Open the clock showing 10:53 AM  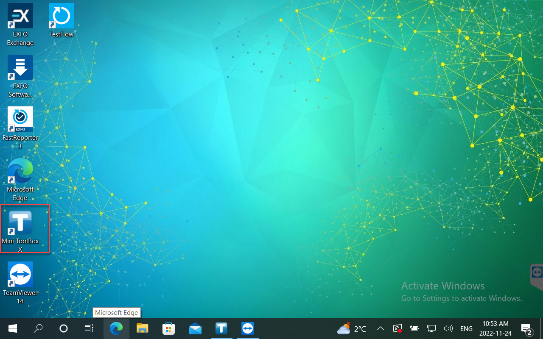click(495, 328)
